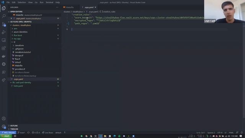Screen dimensions: 245x138
Task: Click the default kube namespace in status bar
Action: (x=58, y=133)
